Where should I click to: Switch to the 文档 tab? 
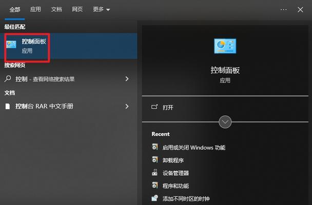(x=56, y=9)
